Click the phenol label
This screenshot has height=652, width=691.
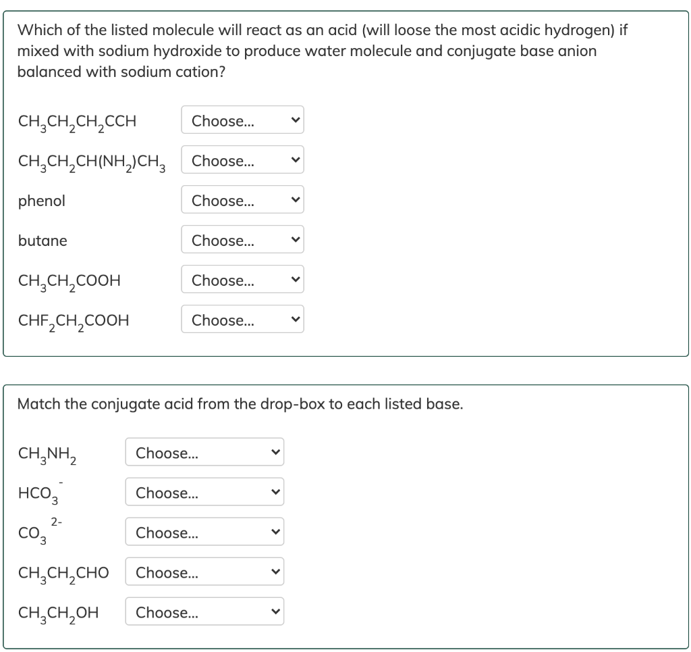(41, 201)
